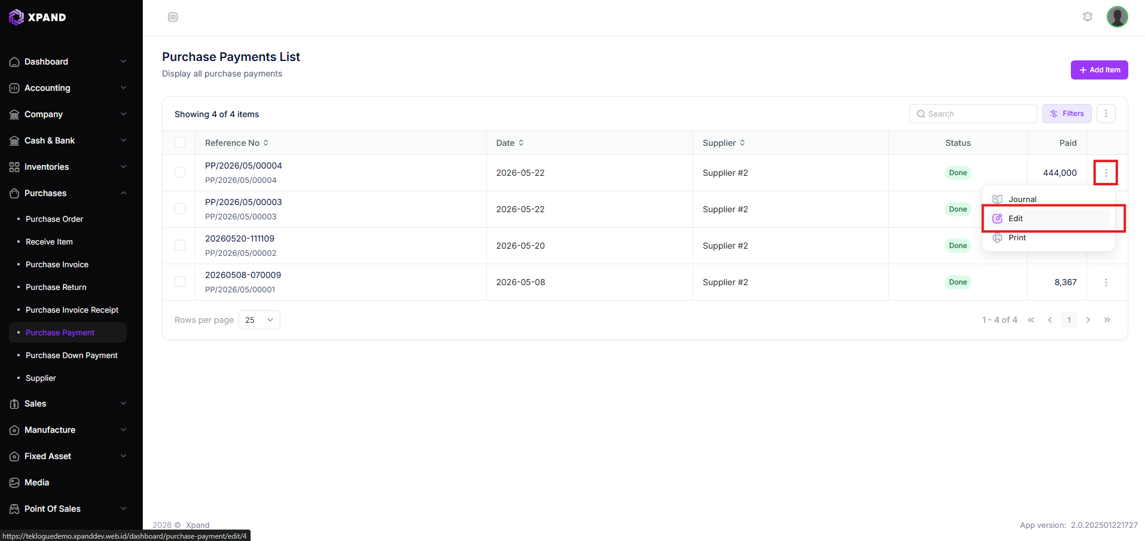The width and height of the screenshot is (1145, 541).
Task: Click the Xpand logo
Action: click(x=38, y=17)
